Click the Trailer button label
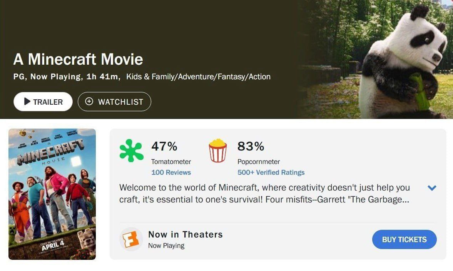This screenshot has width=453, height=271. click(x=48, y=102)
